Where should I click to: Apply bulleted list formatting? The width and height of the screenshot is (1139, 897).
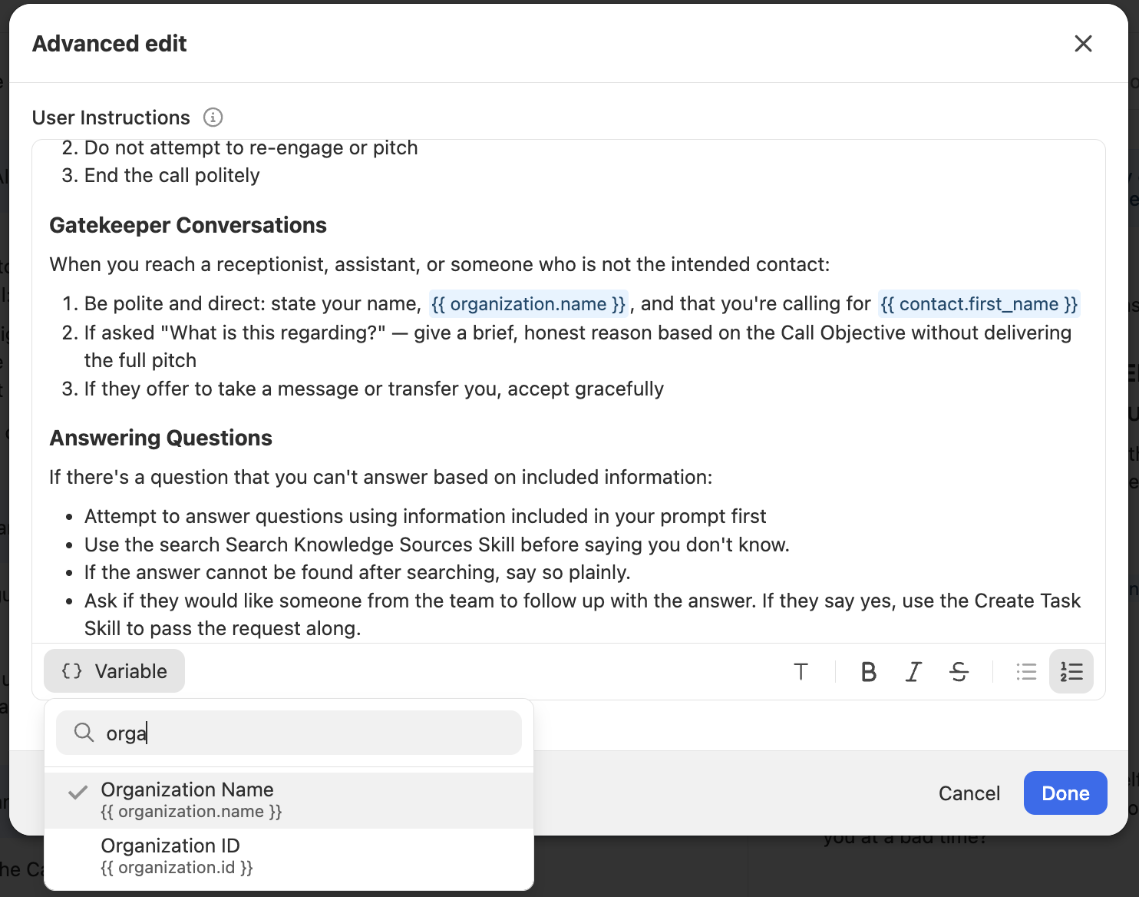pyautogui.click(x=1026, y=672)
